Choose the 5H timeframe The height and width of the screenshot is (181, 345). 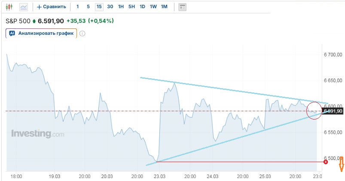pyautogui.click(x=131, y=7)
